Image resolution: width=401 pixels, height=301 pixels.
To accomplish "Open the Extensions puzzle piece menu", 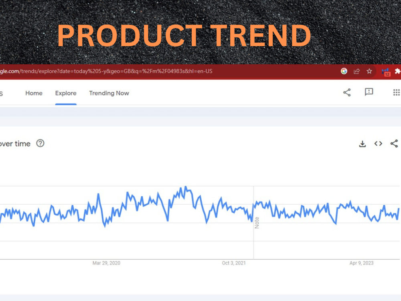I will coord(398,71).
